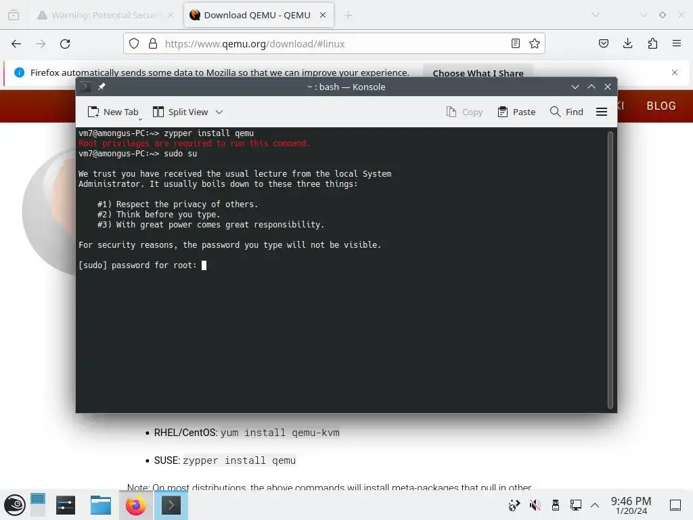Click Konsole terminal scrollbar
The image size is (693, 520).
tap(610, 269)
